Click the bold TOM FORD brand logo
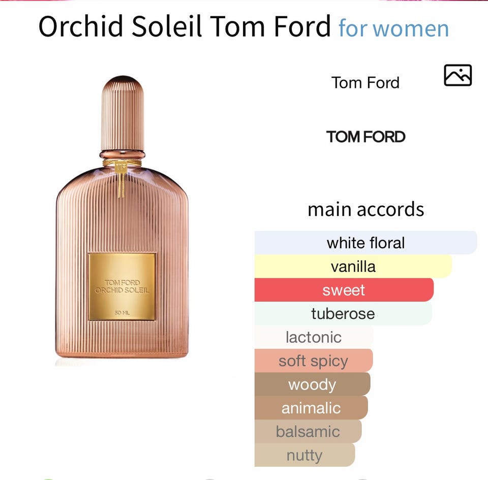The height and width of the screenshot is (480, 488). [365, 137]
